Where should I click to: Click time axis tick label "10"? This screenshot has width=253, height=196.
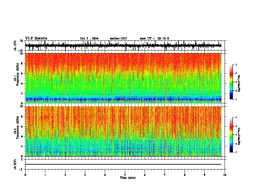coord(225,175)
